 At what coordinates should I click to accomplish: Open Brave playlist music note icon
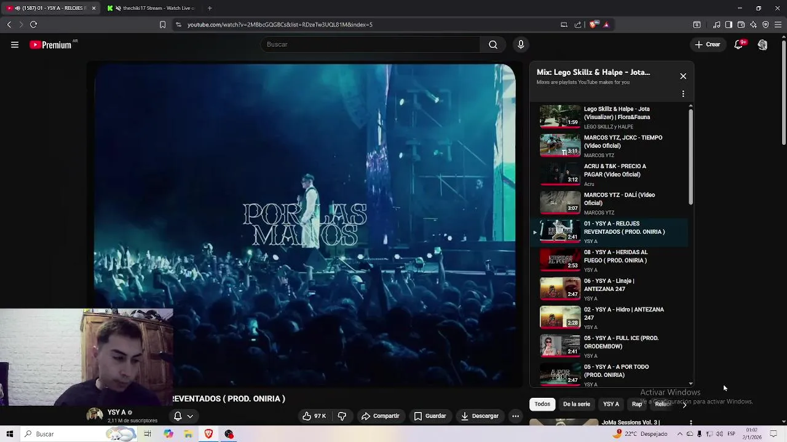pyautogui.click(x=717, y=25)
